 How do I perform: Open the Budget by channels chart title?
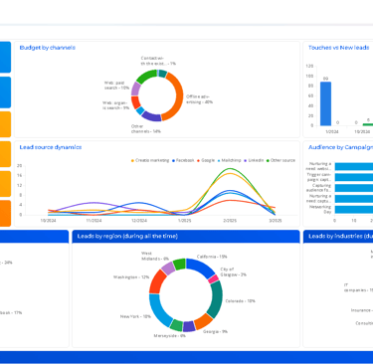pos(48,48)
